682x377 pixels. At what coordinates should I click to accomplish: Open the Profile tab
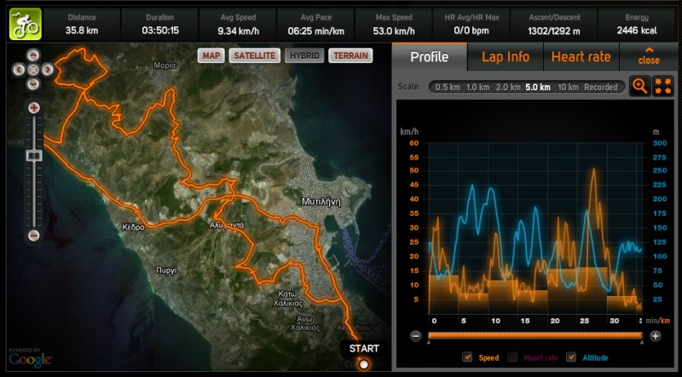click(430, 56)
